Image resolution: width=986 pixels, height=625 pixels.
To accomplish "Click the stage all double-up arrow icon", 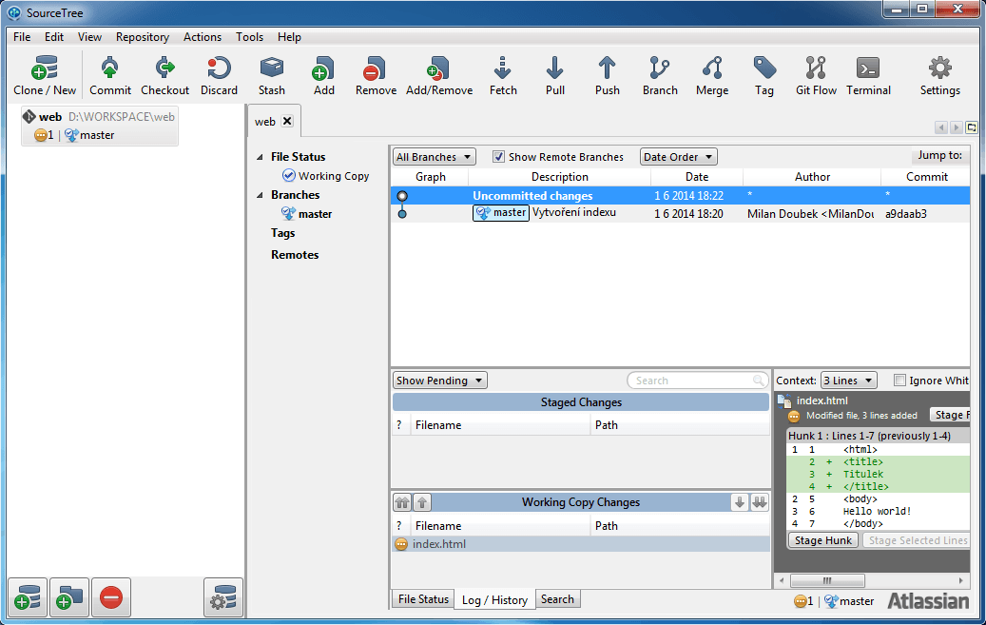I will [x=402, y=502].
